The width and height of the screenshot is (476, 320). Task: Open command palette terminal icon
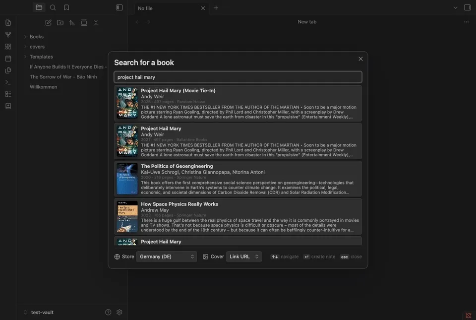[8, 82]
